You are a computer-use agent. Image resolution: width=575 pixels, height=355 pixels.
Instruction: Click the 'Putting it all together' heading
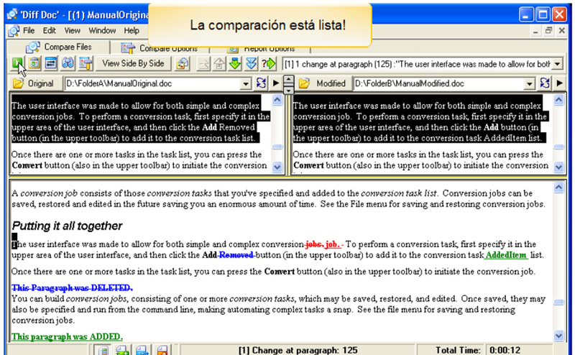click(x=67, y=226)
